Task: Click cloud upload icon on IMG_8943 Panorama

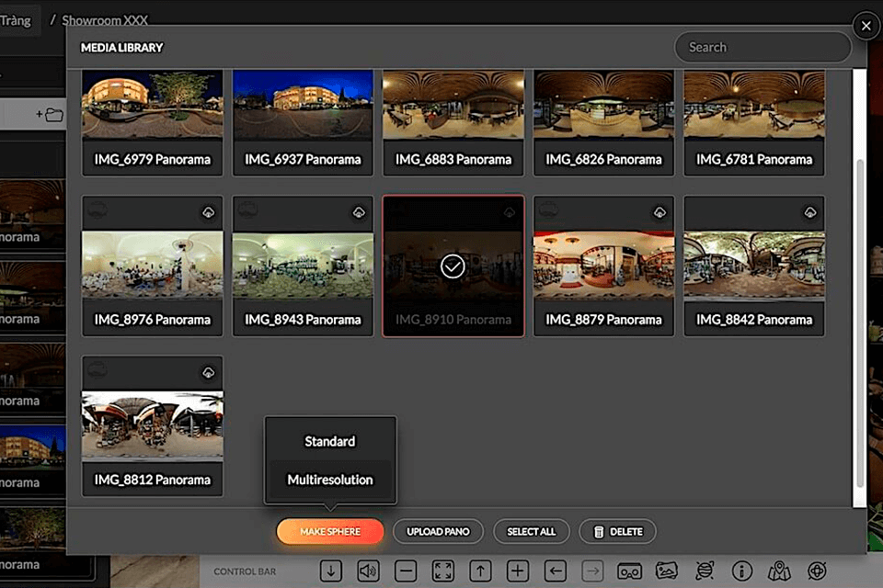Action: pos(359,212)
